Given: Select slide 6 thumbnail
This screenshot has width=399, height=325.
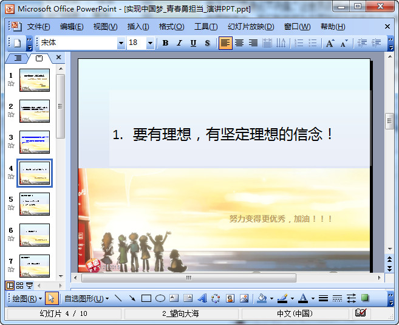Looking at the screenshot, I should pyautogui.click(x=35, y=235).
